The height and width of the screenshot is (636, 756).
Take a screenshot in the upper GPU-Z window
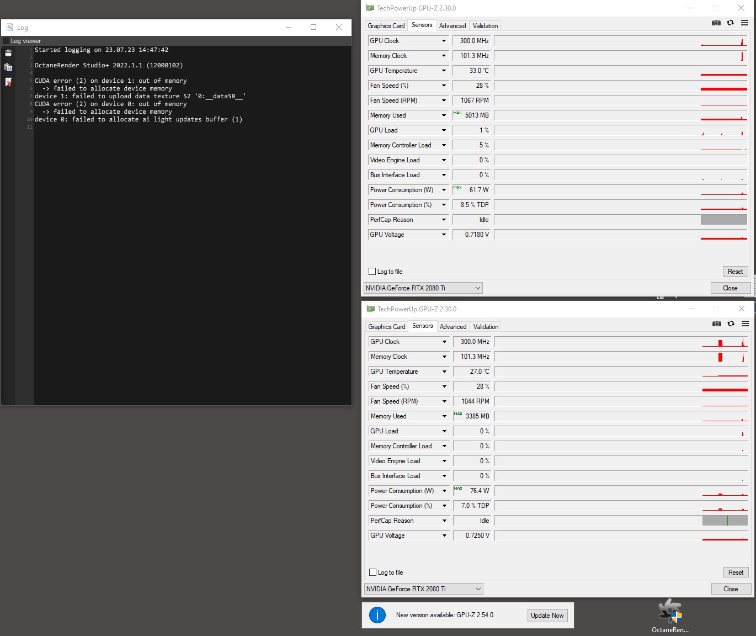click(716, 23)
